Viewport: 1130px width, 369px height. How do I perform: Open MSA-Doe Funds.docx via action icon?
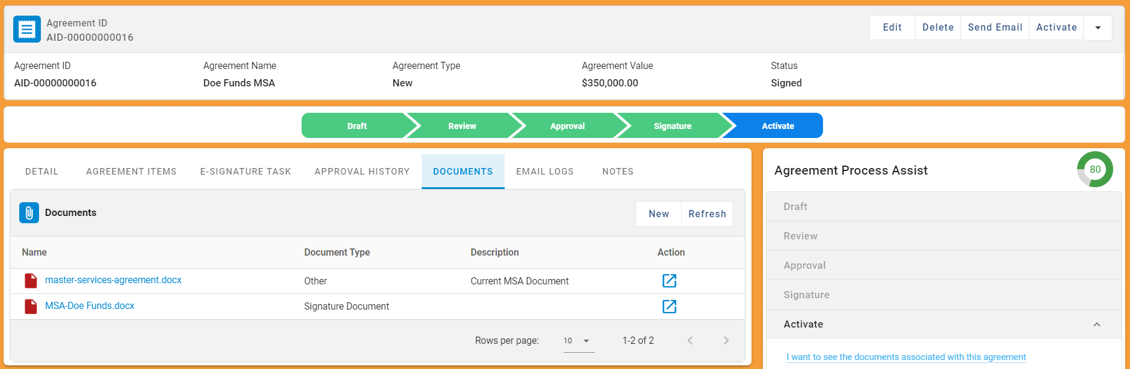click(669, 307)
